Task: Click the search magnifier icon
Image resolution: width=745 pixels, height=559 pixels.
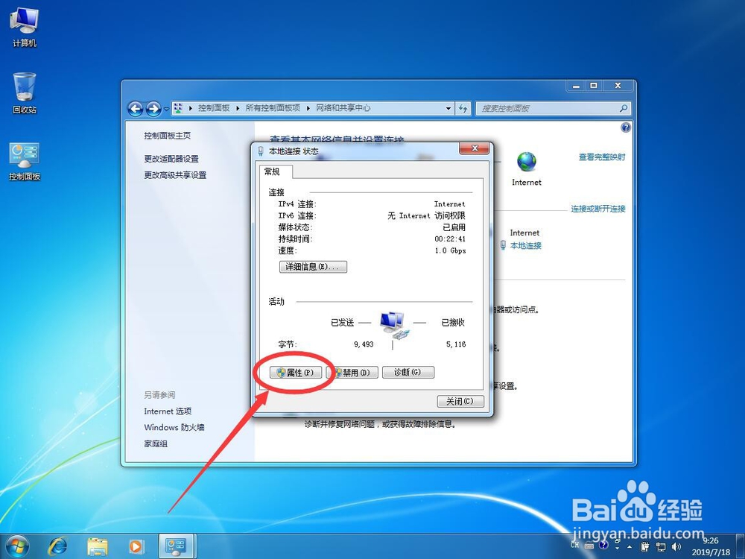Action: (624, 108)
